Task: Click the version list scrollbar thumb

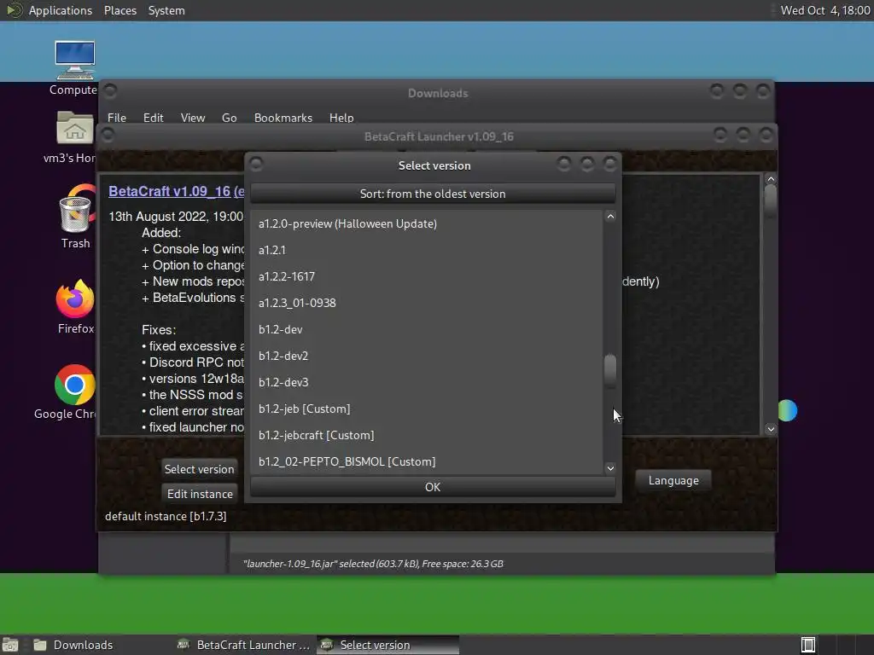Action: click(610, 370)
